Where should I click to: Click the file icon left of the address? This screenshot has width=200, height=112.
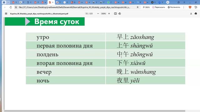16,7
